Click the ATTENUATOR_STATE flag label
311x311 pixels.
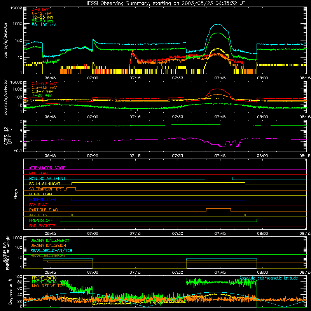click(47, 168)
